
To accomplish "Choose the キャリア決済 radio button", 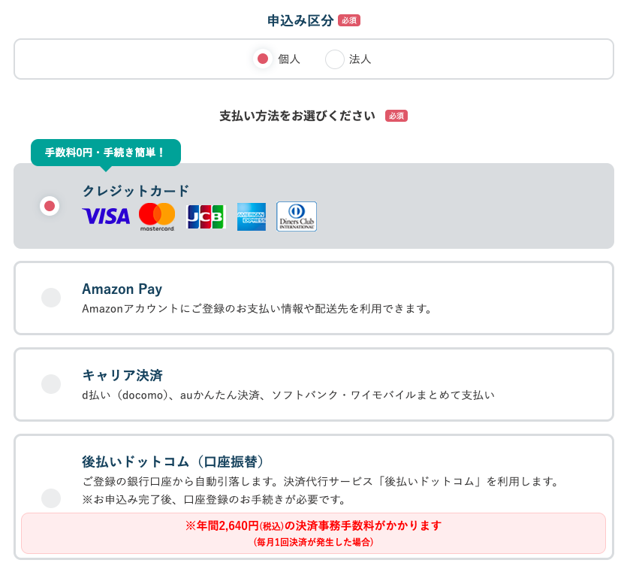I will click(51, 384).
